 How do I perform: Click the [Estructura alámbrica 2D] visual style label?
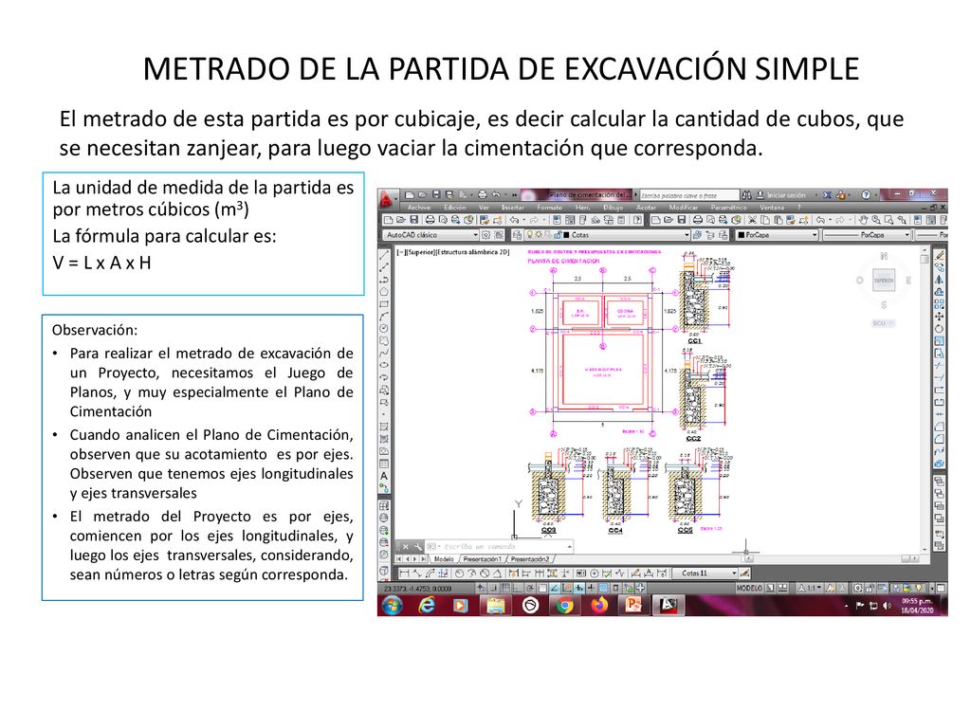click(x=472, y=252)
